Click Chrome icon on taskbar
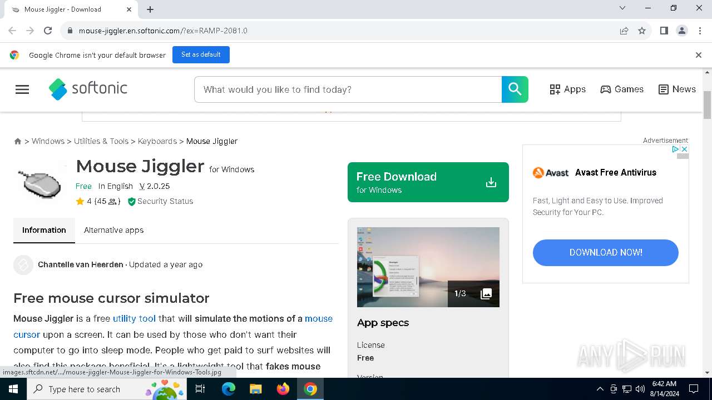Screen dimensions: 712x400 tap(310, 389)
